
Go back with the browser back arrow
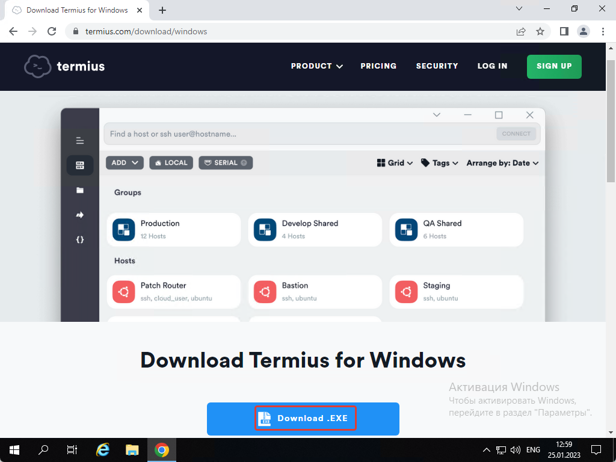point(13,31)
